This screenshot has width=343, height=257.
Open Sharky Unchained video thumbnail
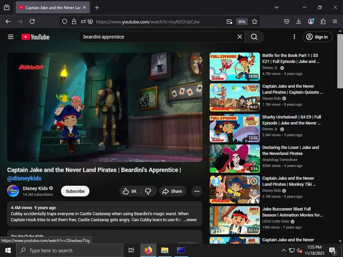235,128
